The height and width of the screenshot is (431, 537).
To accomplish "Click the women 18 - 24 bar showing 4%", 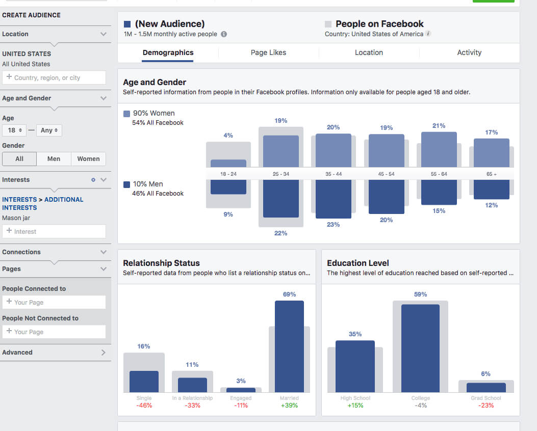I will pos(228,163).
